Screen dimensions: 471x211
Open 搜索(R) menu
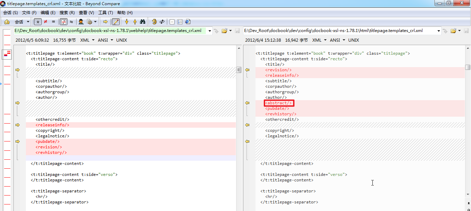coord(67,13)
